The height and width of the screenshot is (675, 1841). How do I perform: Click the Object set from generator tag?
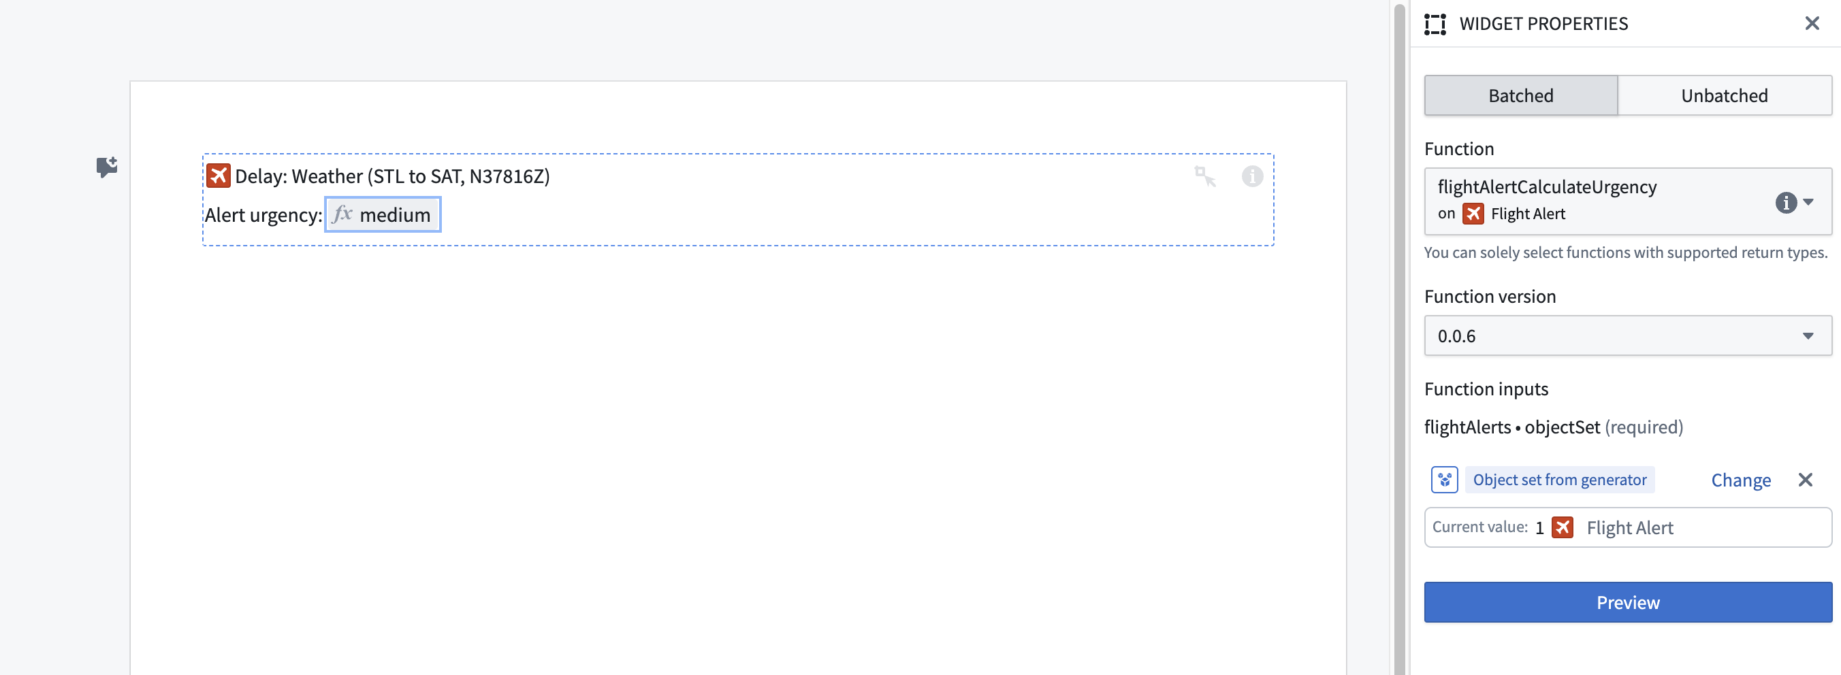coord(1559,480)
